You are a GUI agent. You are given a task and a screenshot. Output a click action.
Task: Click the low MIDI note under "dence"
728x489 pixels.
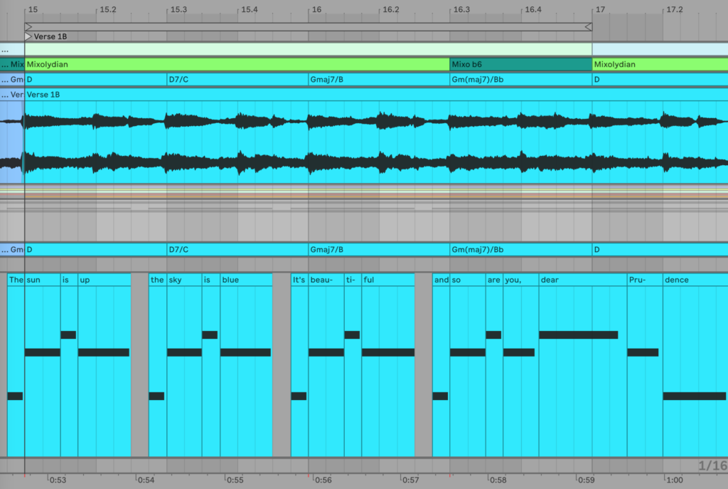click(695, 396)
